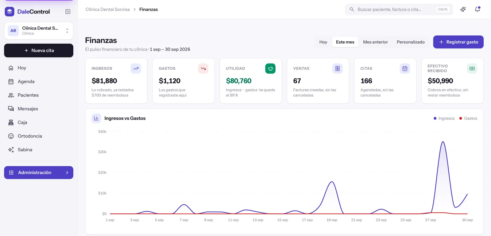Open the notifications bell

(477, 10)
